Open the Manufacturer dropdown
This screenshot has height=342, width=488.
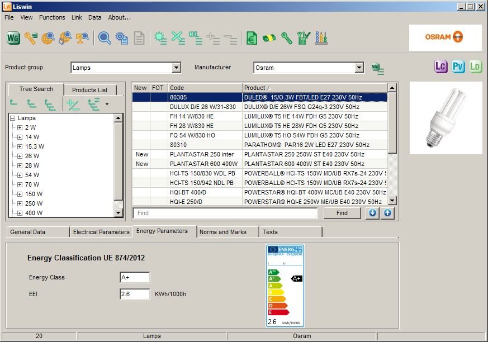click(359, 68)
